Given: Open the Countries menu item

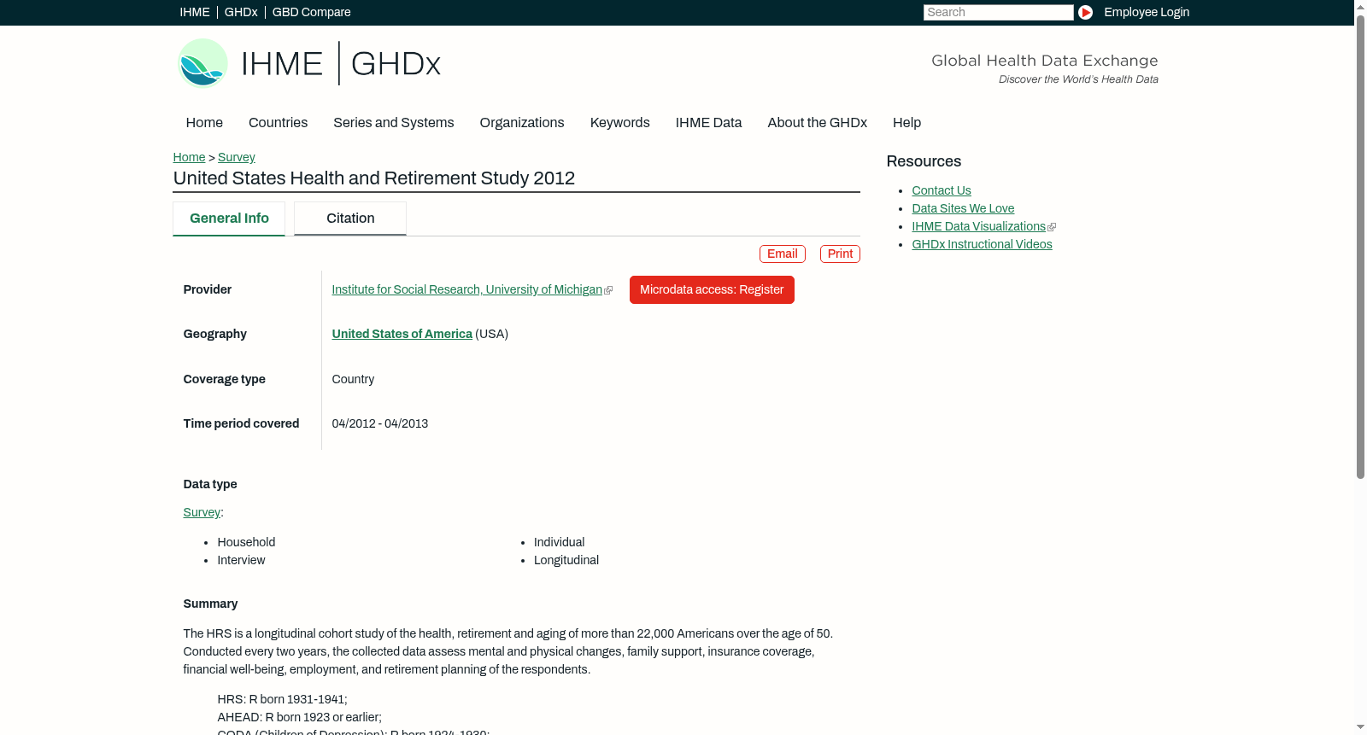Looking at the screenshot, I should point(278,123).
